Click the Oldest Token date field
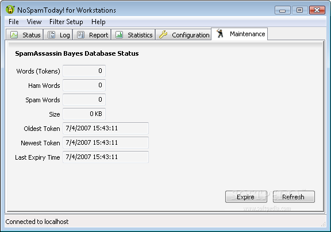Viewport: 331px width, 232px height. coord(106,128)
